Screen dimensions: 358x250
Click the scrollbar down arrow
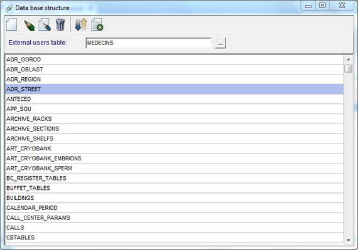pyautogui.click(x=349, y=240)
